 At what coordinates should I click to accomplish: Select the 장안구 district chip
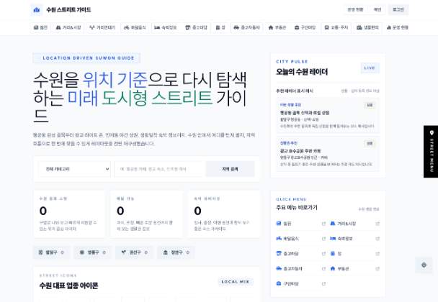click(x=176, y=252)
